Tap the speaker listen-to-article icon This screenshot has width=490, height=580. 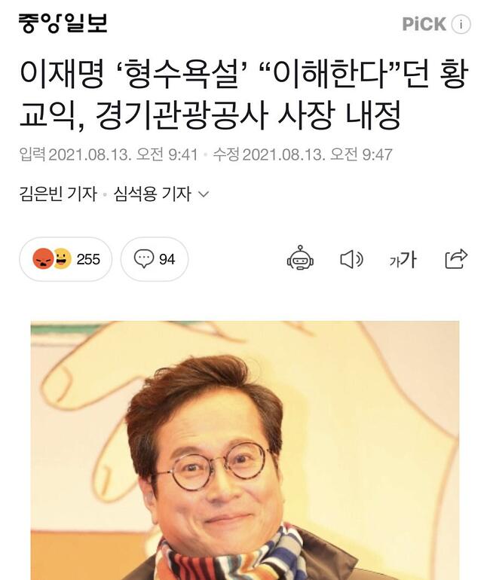point(351,259)
